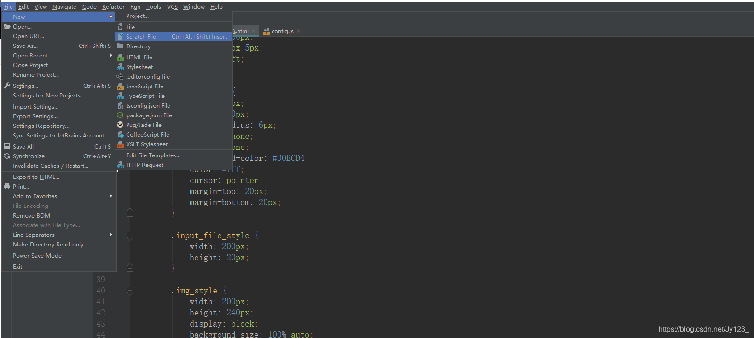Expand the Add to Favorites submenu
Screen dimensions: 754x338
[111, 196]
